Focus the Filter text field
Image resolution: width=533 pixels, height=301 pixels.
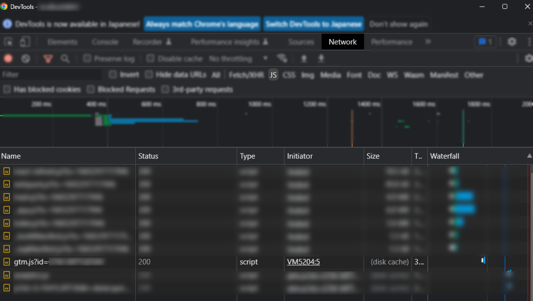pos(50,74)
